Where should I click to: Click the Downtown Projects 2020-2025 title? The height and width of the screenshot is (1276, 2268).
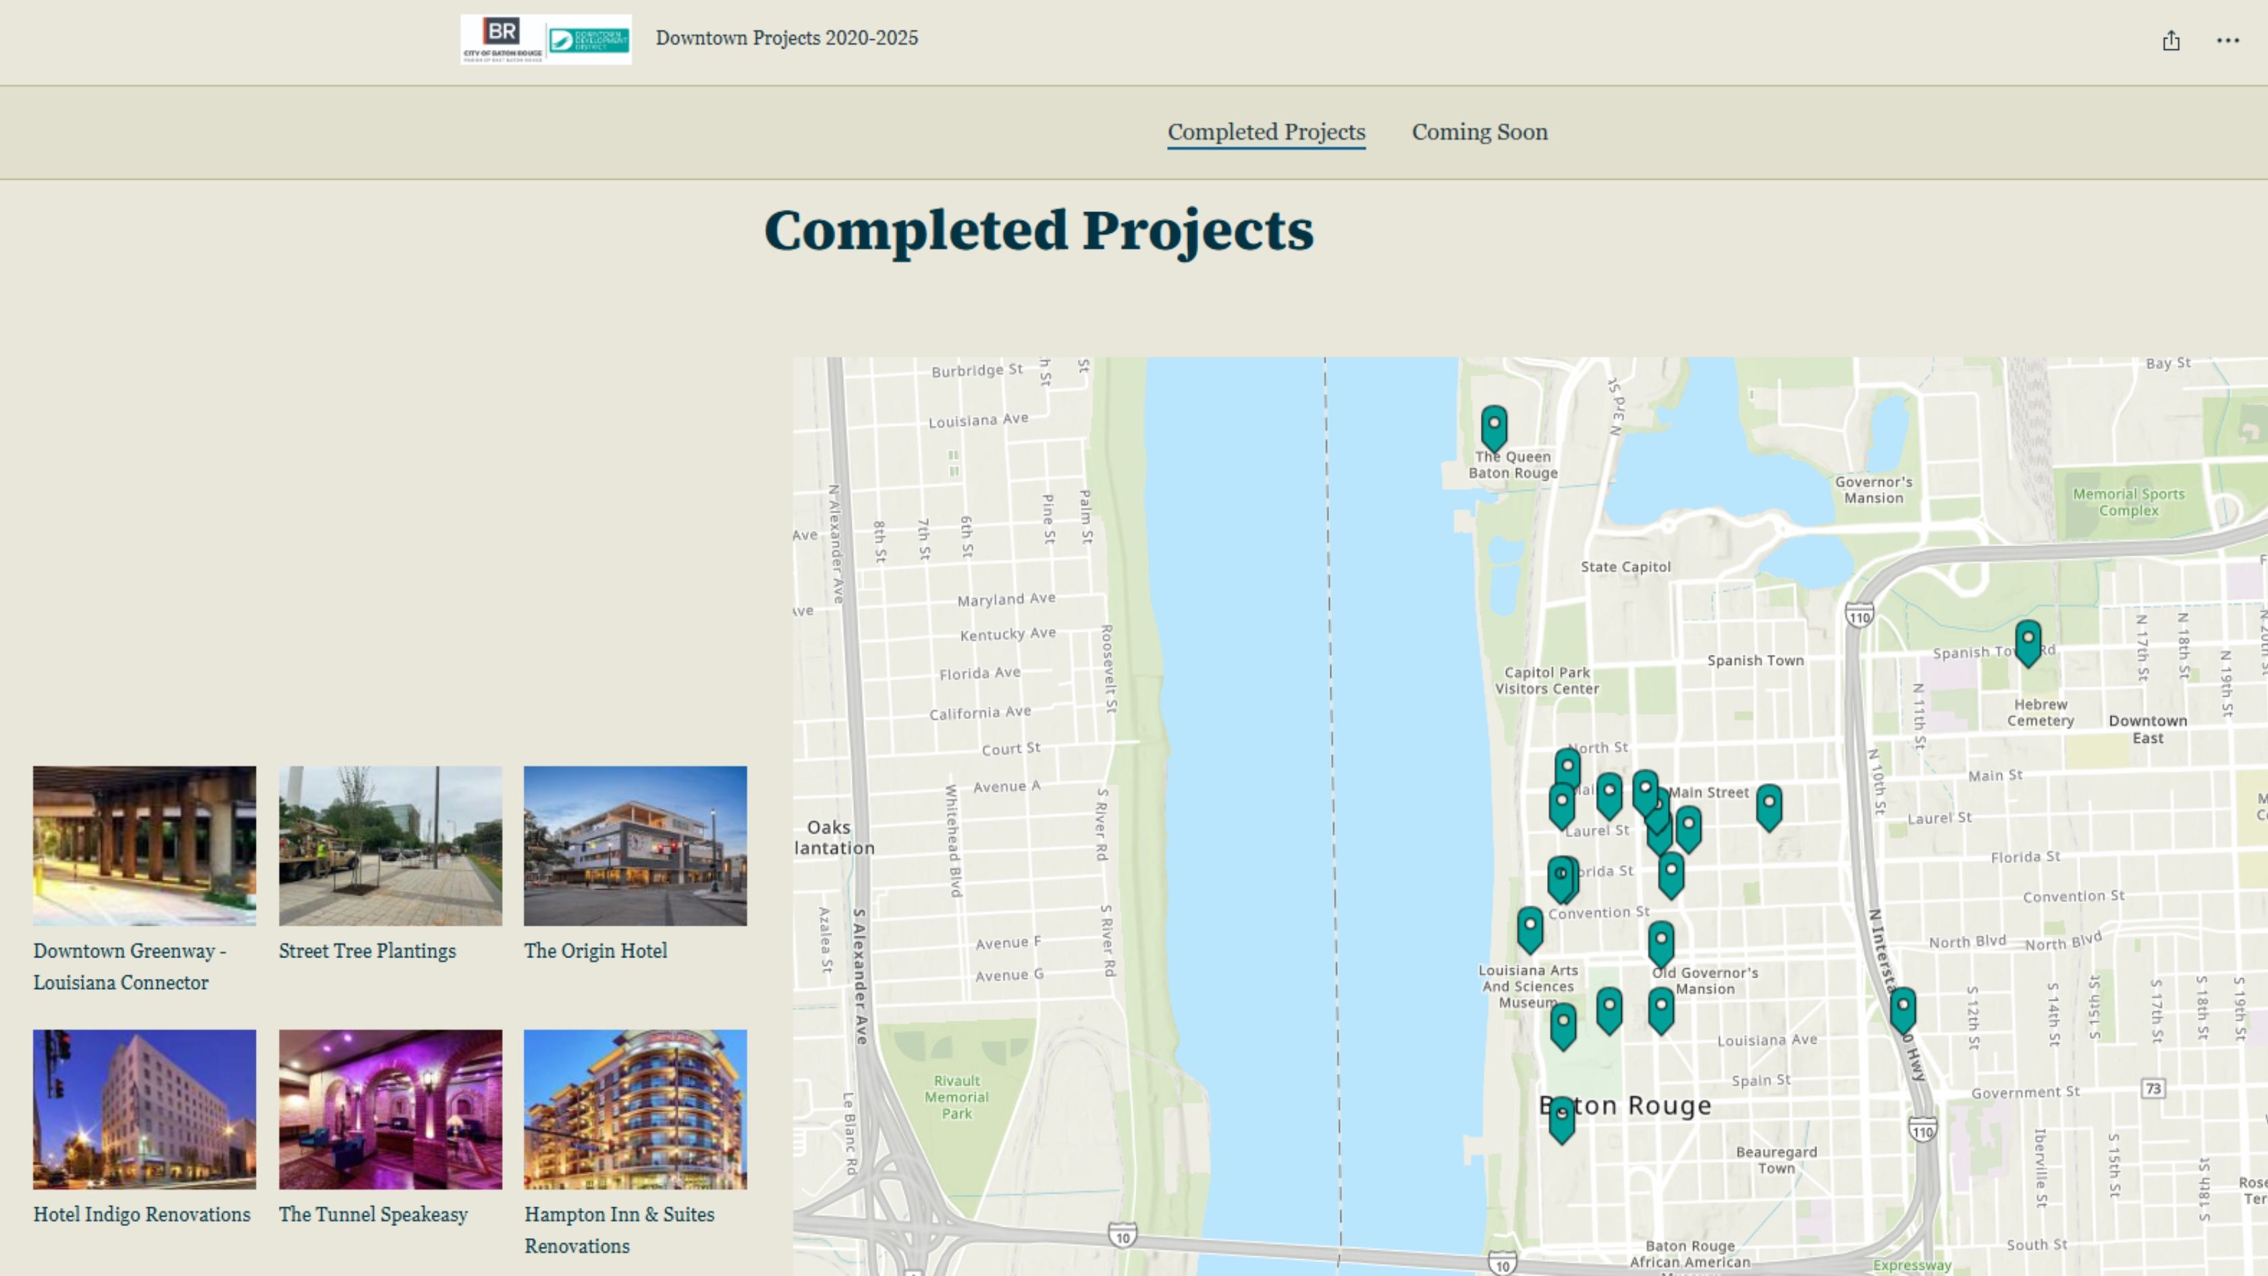tap(786, 38)
